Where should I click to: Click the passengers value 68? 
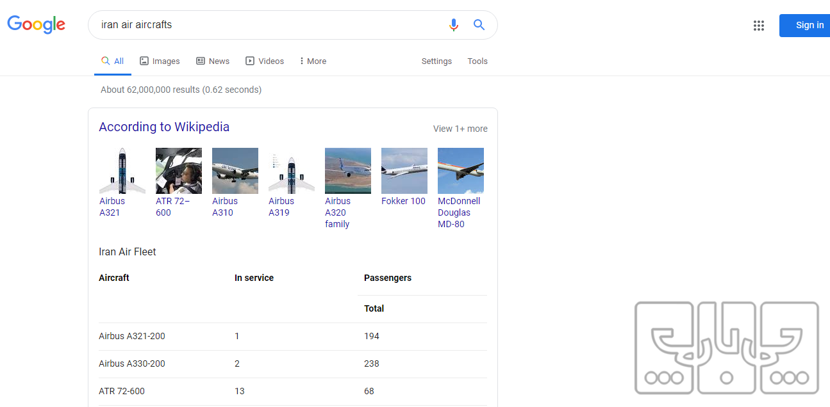coord(369,391)
